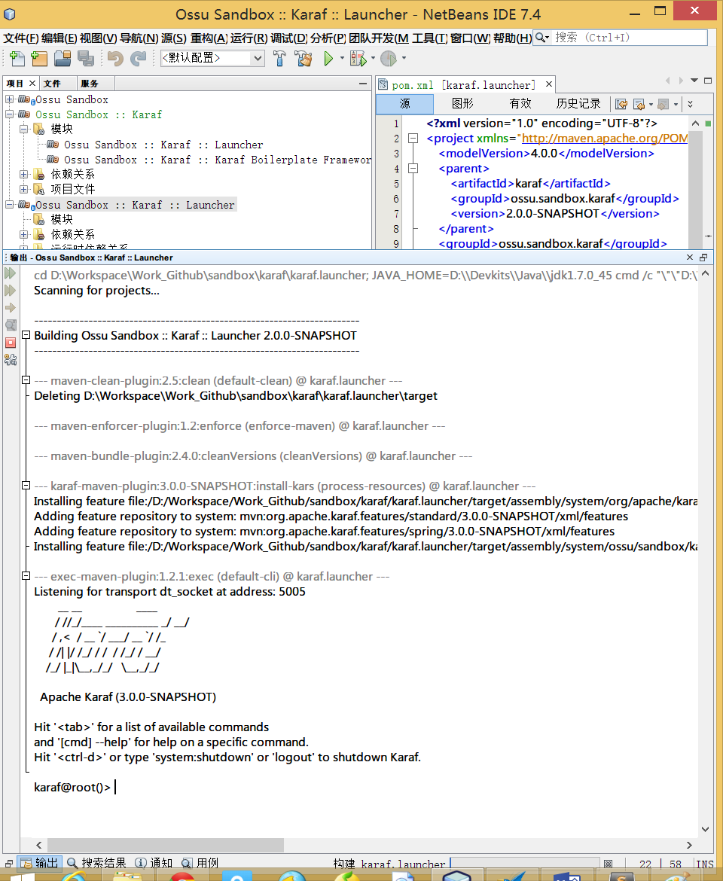Open the 用例 bottom tab
The image size is (723, 881).
click(x=200, y=863)
